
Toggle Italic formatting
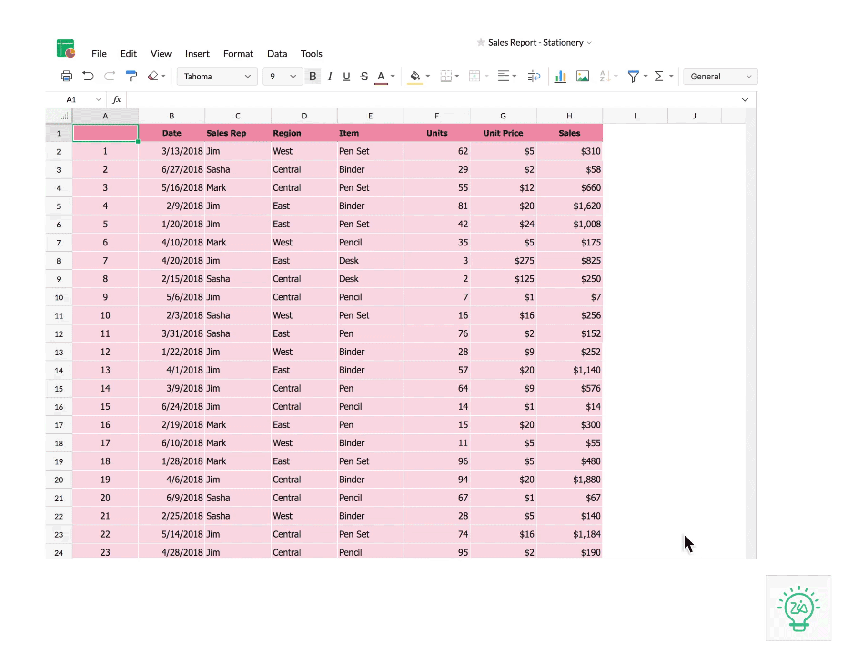[330, 76]
